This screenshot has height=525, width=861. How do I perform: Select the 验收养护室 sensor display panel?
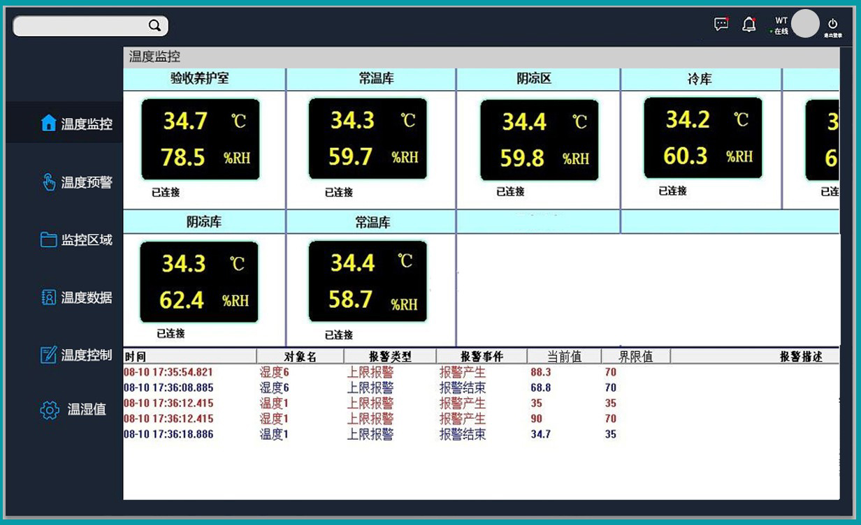pyautogui.click(x=201, y=140)
